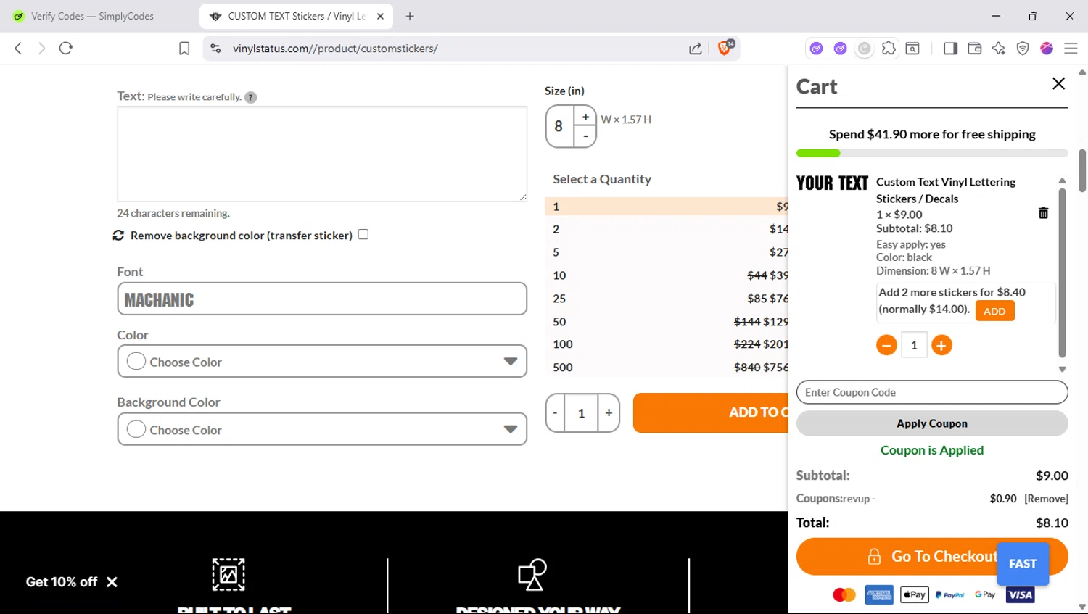This screenshot has height=614, width=1088.
Task: Click the Enter Coupon Code field
Action: pos(932,392)
